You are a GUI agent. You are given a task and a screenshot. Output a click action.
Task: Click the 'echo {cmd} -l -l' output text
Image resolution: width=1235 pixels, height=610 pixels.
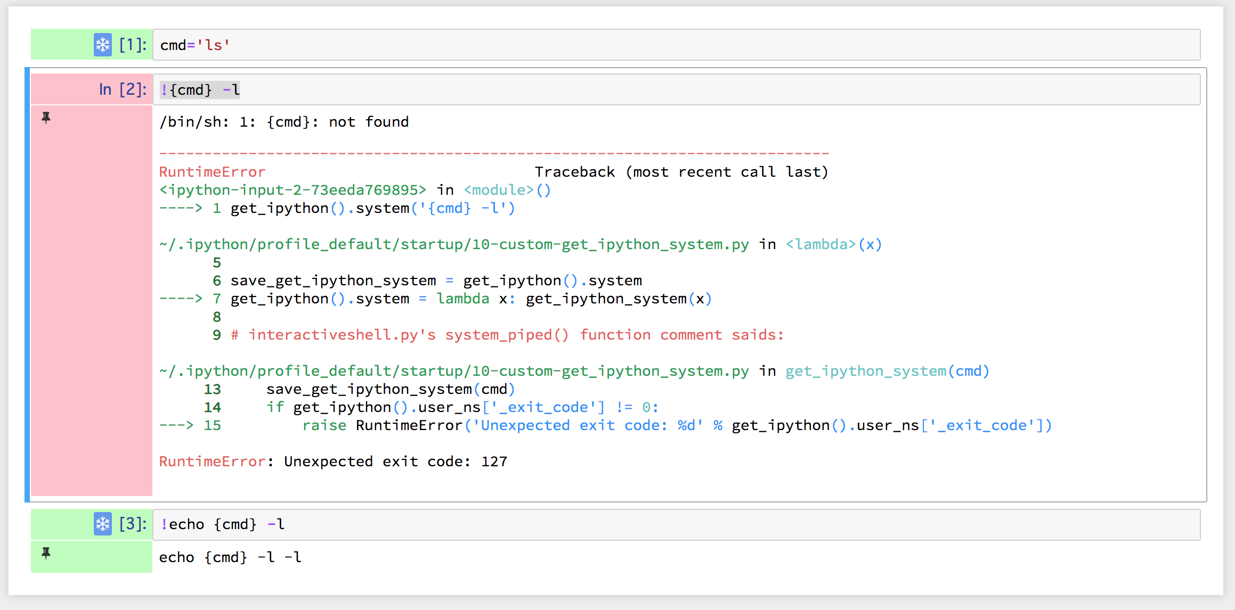[x=230, y=557]
